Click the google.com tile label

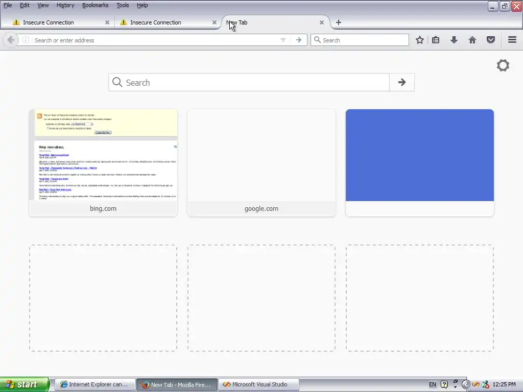[x=261, y=209]
